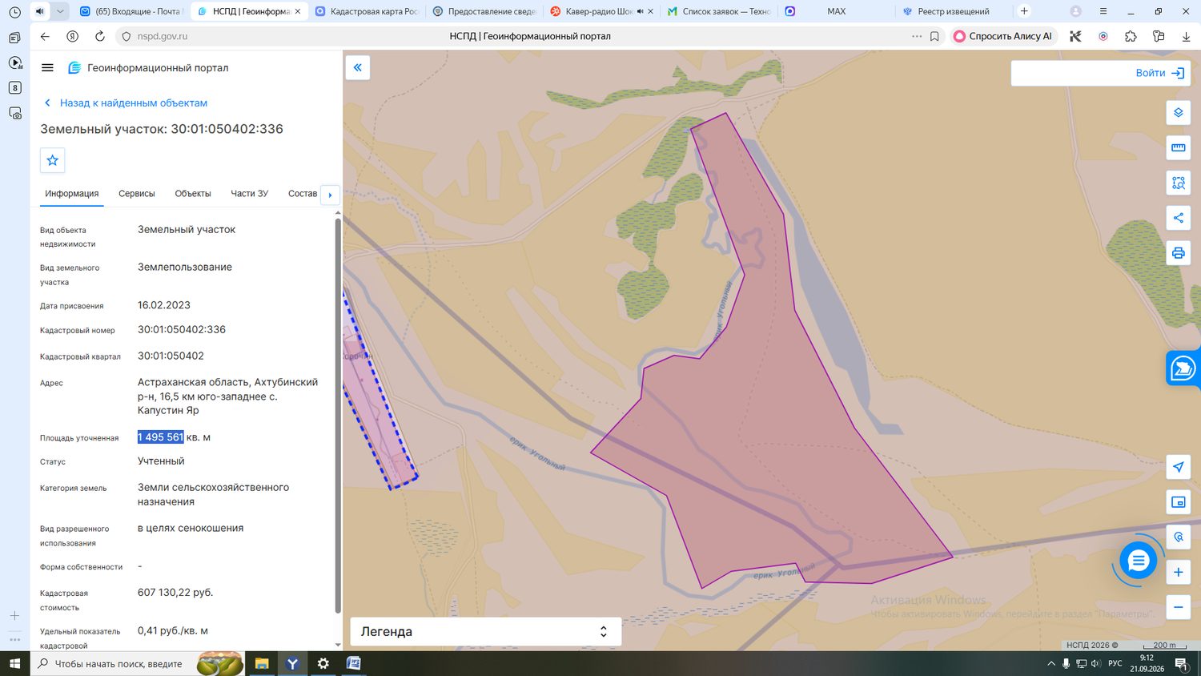Print the map with printer icon
Viewport: 1201px width, 676px height.
point(1178,253)
